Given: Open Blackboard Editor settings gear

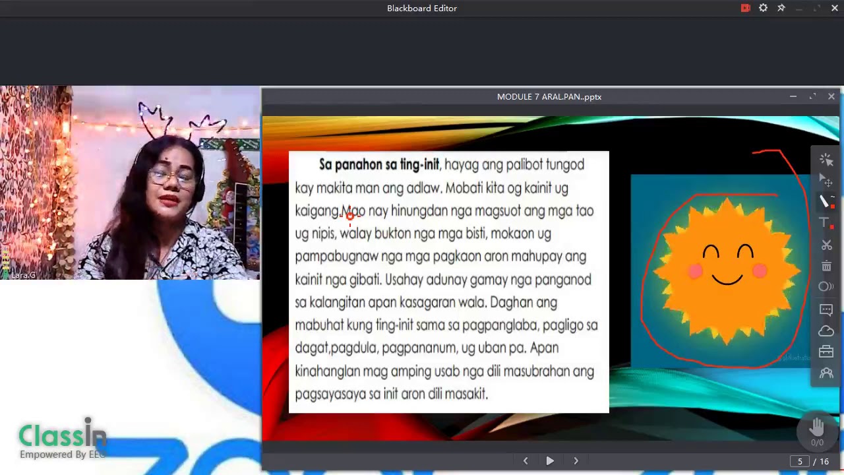Looking at the screenshot, I should coord(764,8).
